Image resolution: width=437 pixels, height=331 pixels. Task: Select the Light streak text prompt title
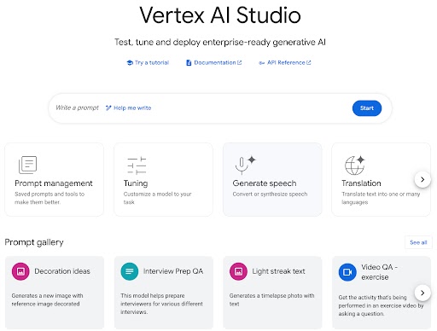point(278,271)
